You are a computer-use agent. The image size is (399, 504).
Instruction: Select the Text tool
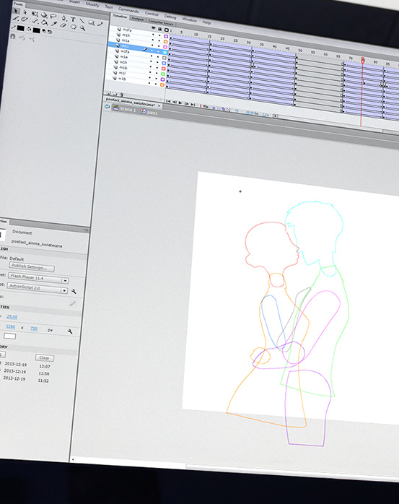[x=74, y=19]
